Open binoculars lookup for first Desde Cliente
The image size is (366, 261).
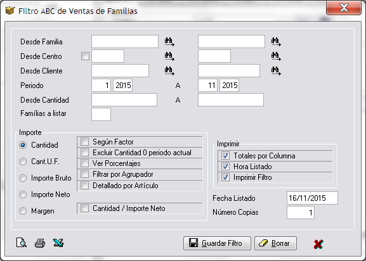pyautogui.click(x=169, y=71)
